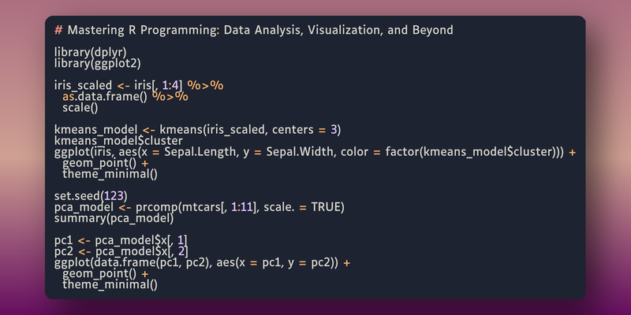Screen dimensions: 631x315
Task: Click the summary(pca_model) line
Action: (x=114, y=219)
